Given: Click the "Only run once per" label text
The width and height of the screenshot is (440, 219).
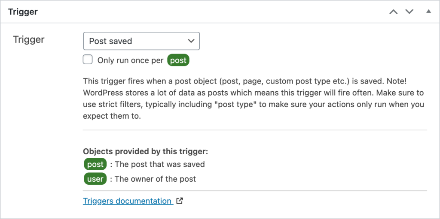Looking at the screenshot, I should [131, 60].
